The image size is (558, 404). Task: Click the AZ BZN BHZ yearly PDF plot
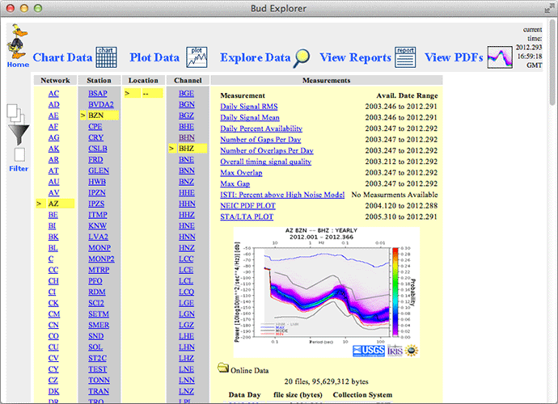[327, 292]
